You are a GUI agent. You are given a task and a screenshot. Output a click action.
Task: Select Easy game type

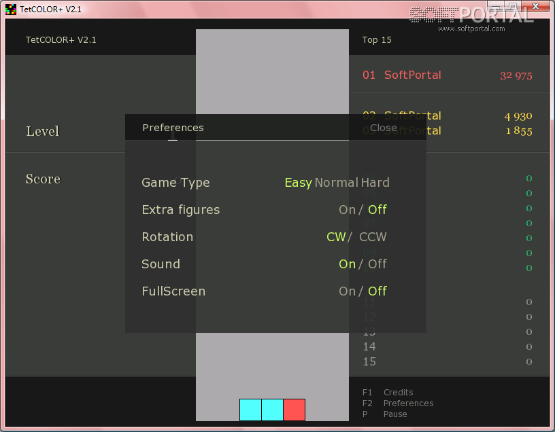[298, 183]
